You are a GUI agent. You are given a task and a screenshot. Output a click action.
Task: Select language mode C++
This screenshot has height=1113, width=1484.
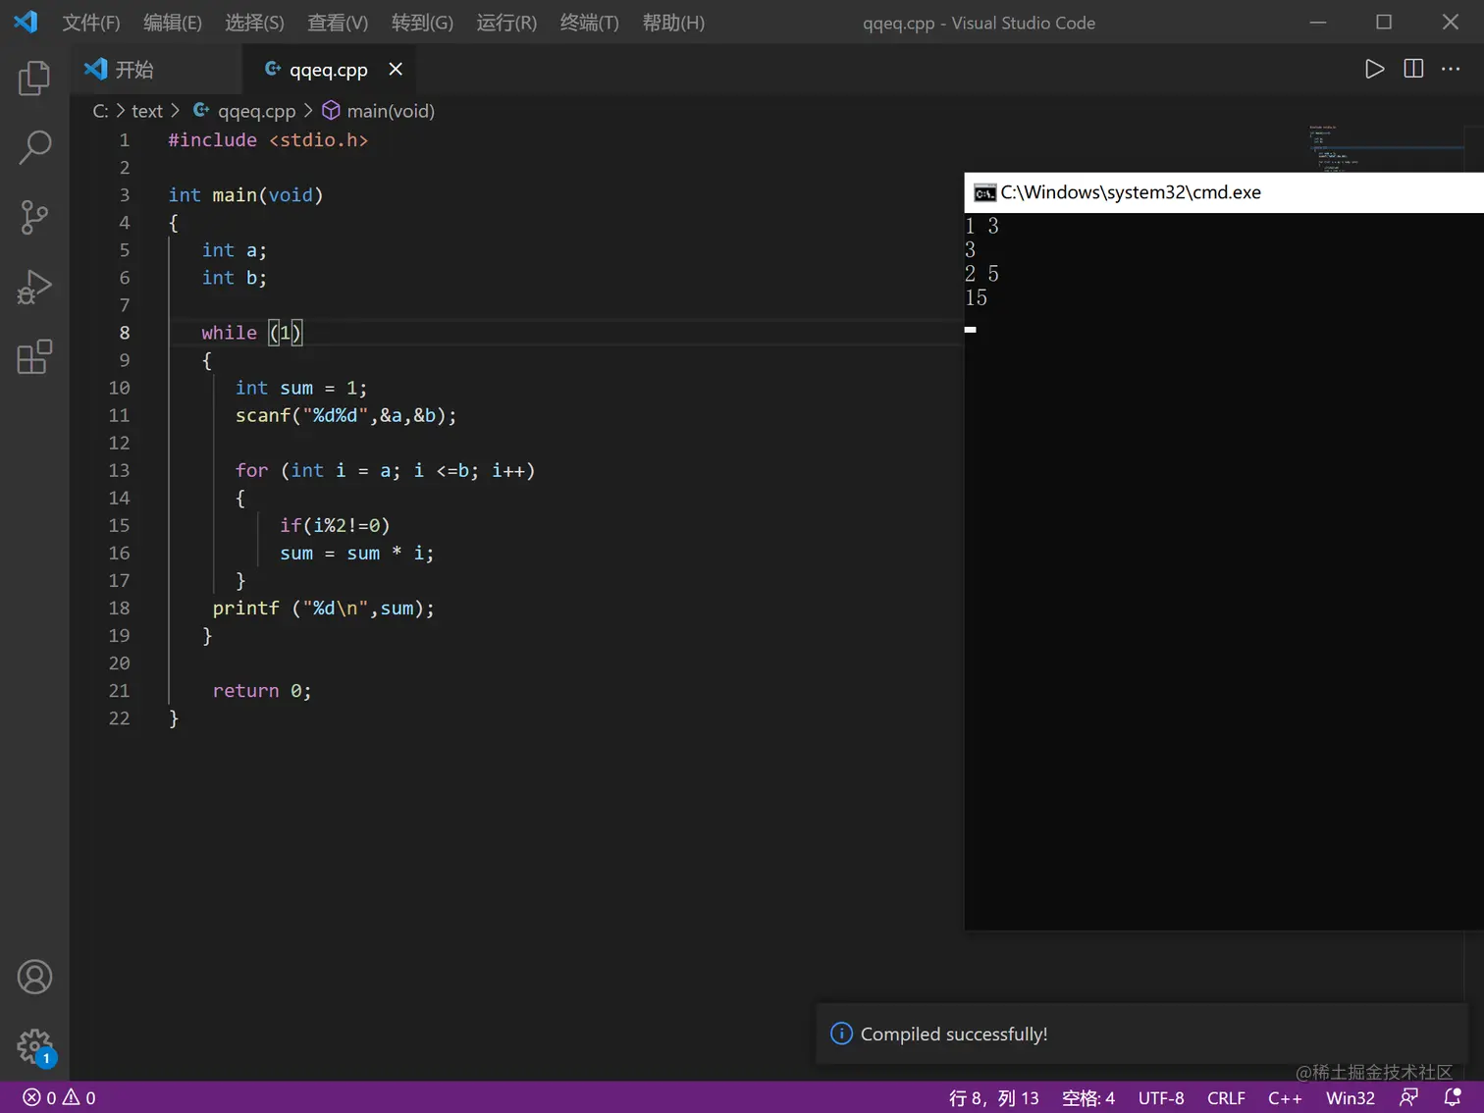[x=1285, y=1097]
